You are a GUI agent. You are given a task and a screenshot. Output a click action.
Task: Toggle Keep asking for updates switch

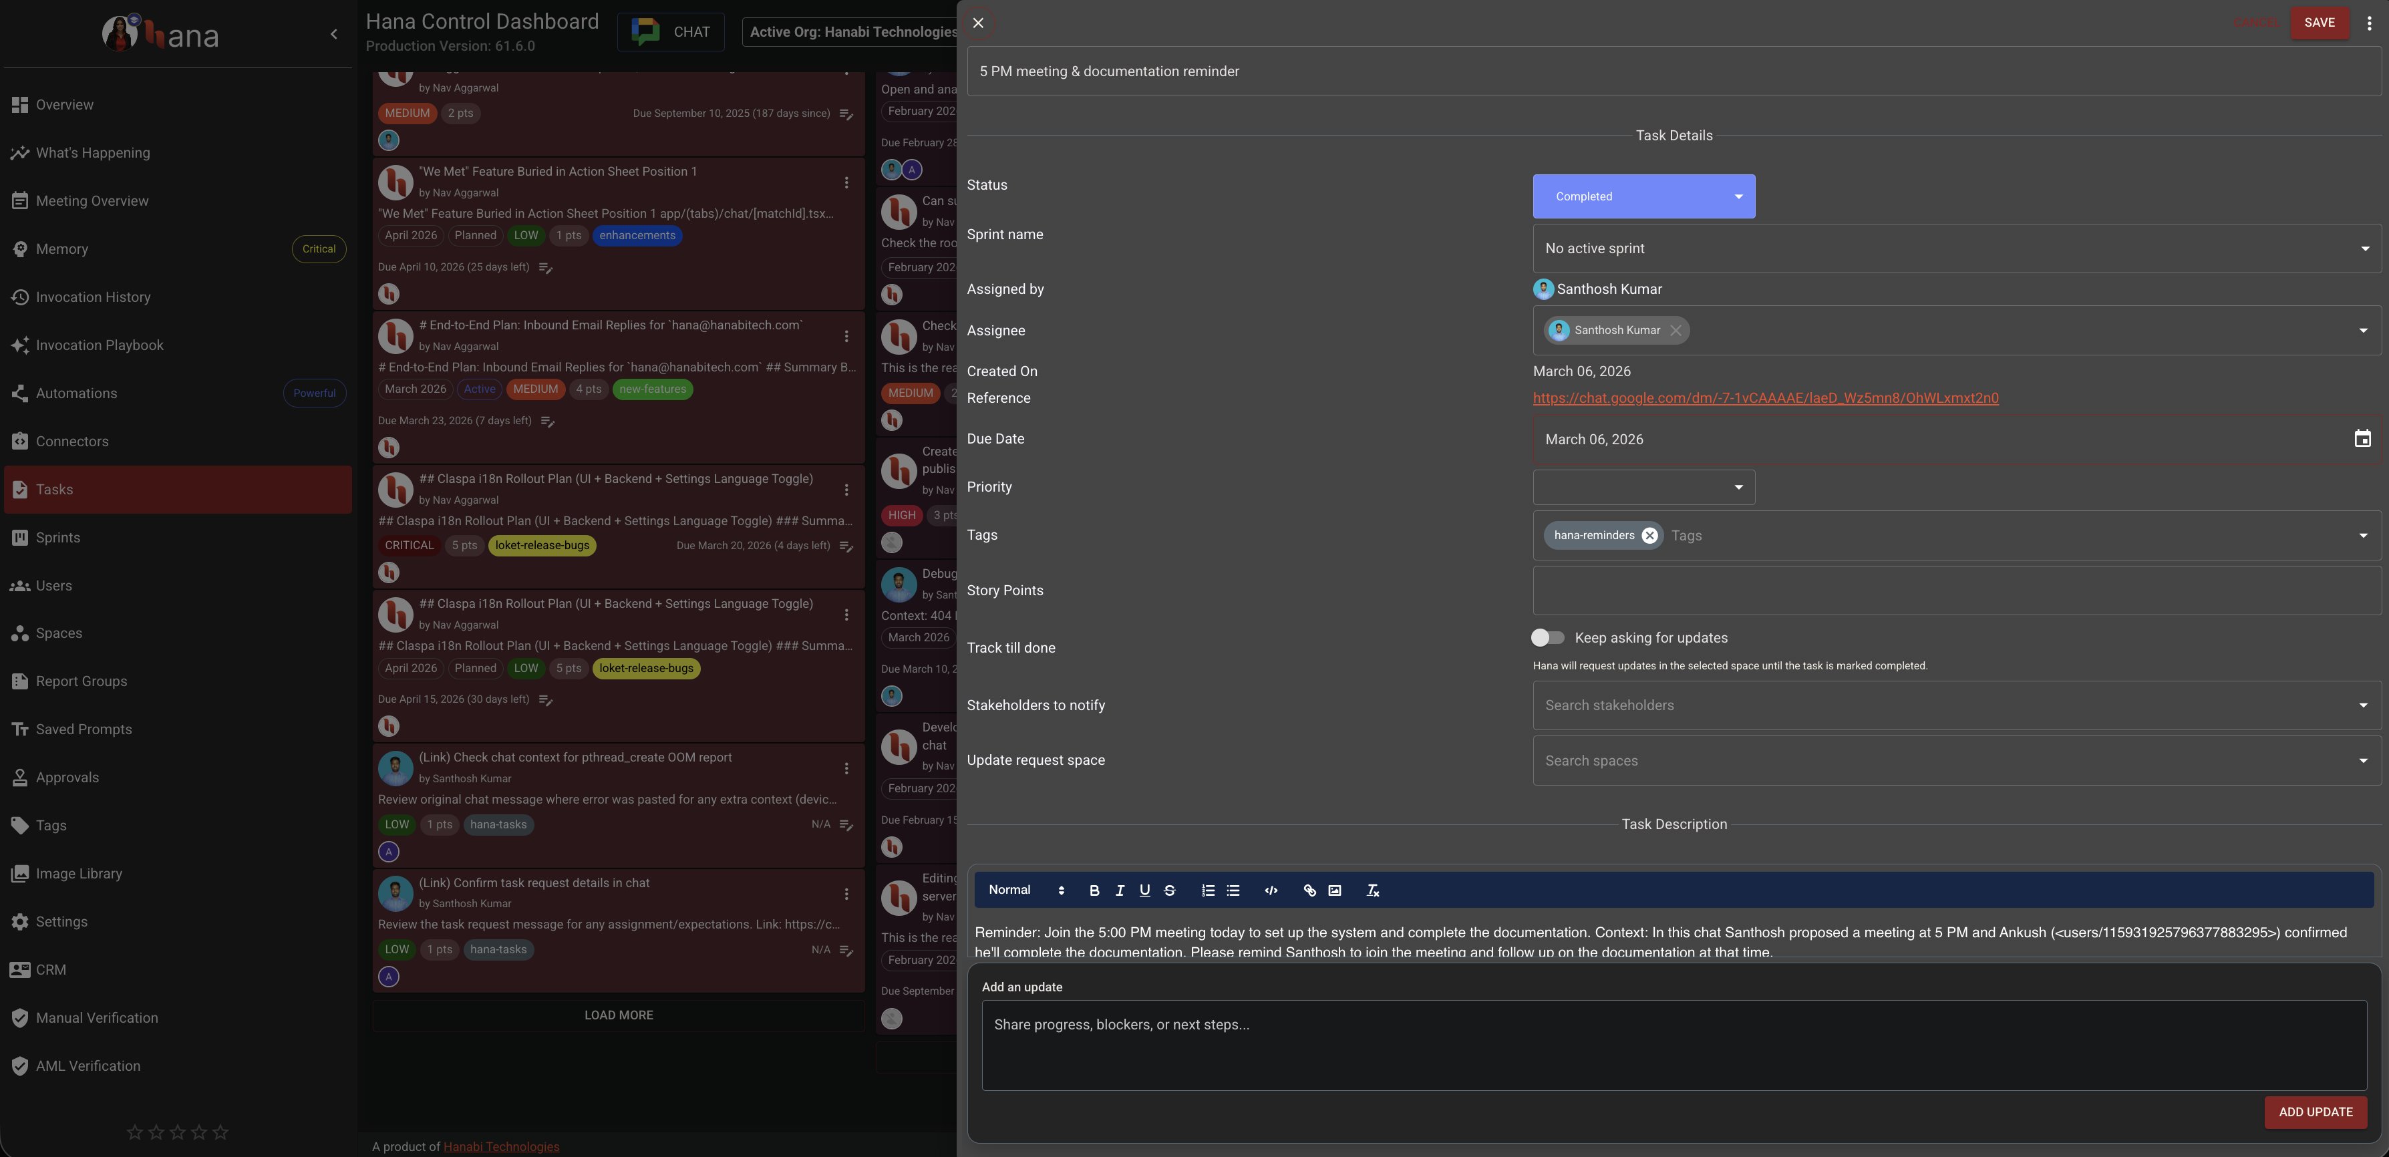1547,638
